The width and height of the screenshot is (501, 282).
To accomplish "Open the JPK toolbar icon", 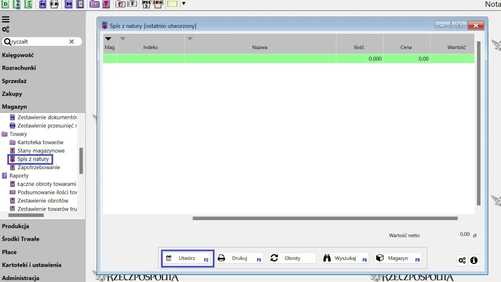I will pos(28,4).
